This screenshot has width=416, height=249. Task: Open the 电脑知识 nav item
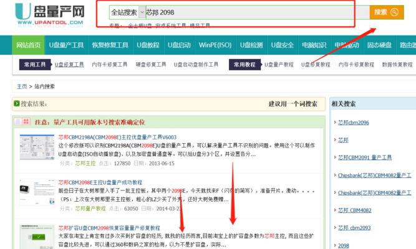[x=314, y=45]
